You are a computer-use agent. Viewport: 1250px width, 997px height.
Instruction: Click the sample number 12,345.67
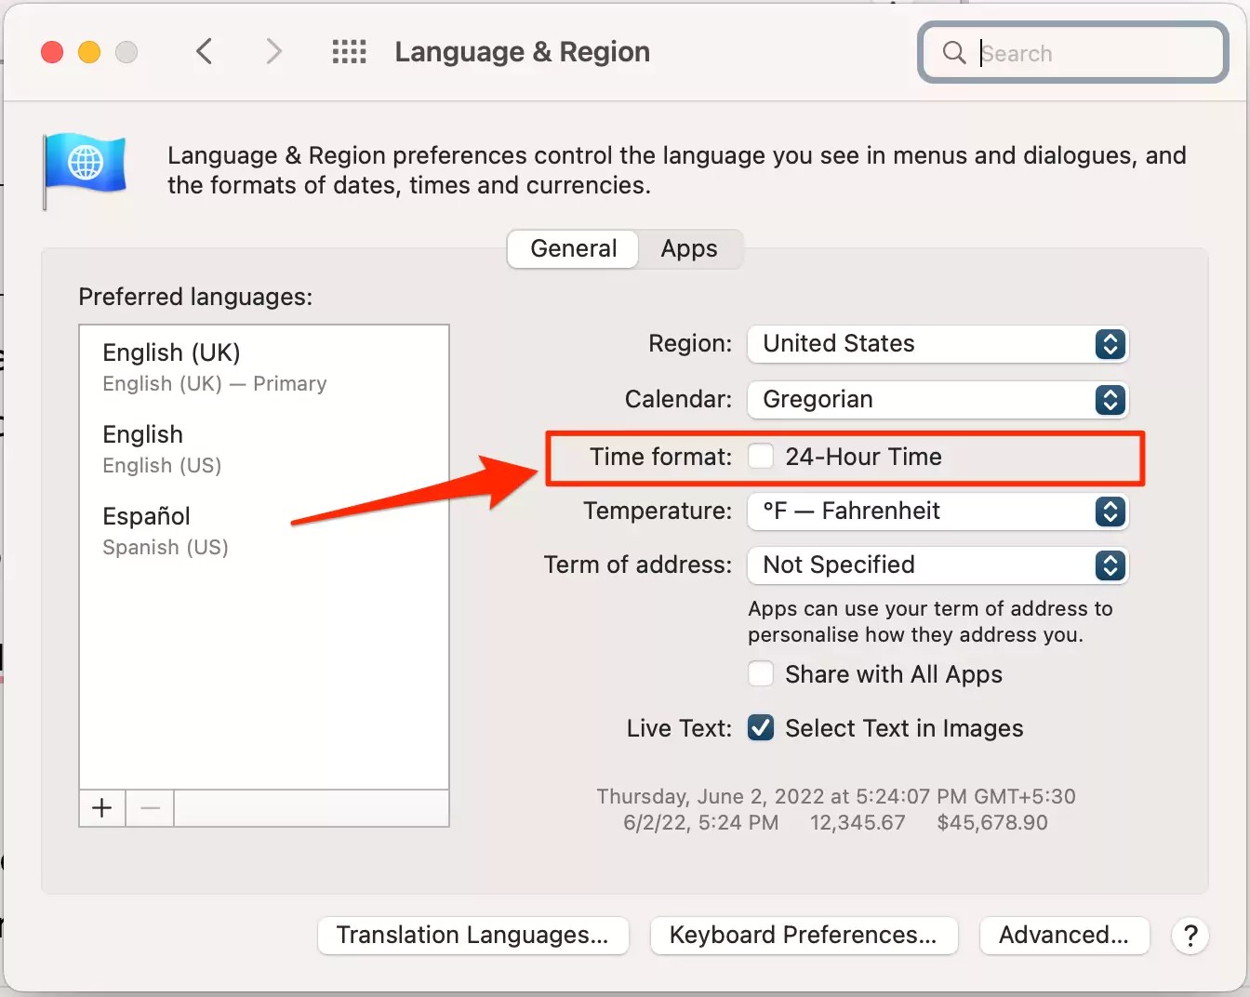pyautogui.click(x=858, y=822)
